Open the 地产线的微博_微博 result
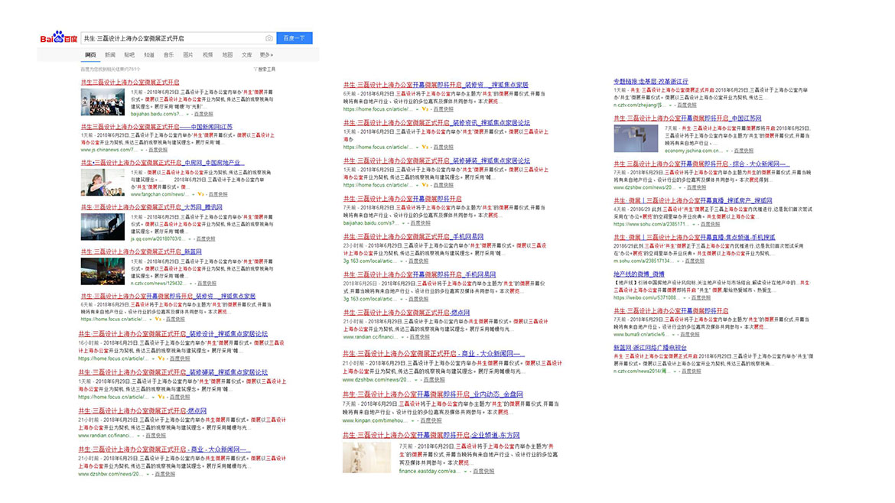Screen dimensions: 895x503 click(639, 274)
